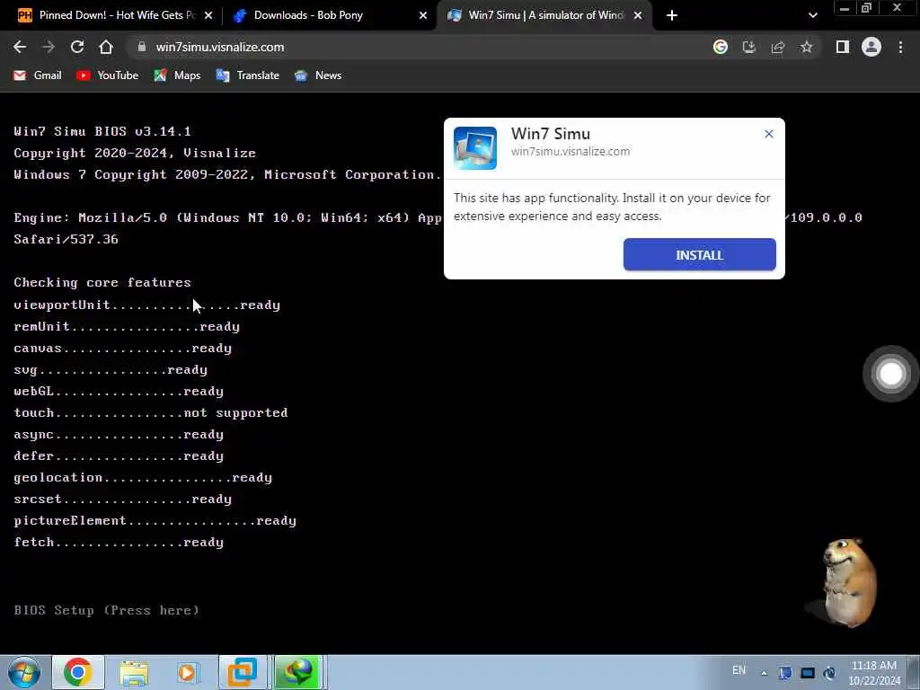Show hidden system tray icons

(x=764, y=673)
